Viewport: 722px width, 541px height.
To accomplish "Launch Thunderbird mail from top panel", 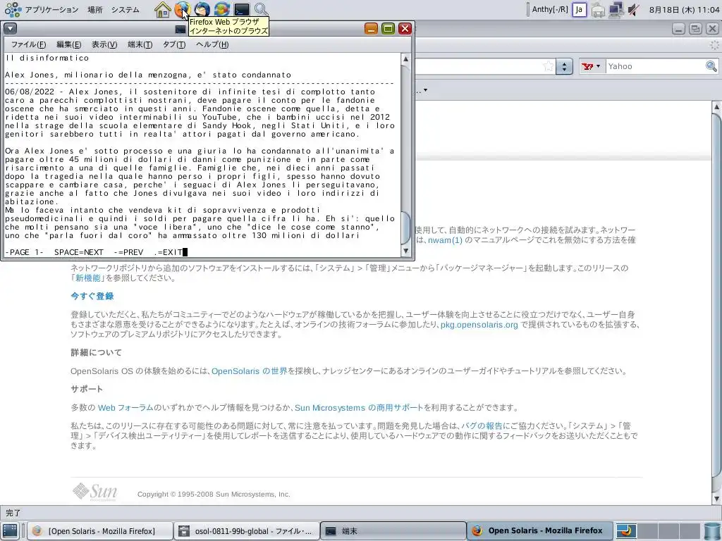I will [x=202, y=9].
